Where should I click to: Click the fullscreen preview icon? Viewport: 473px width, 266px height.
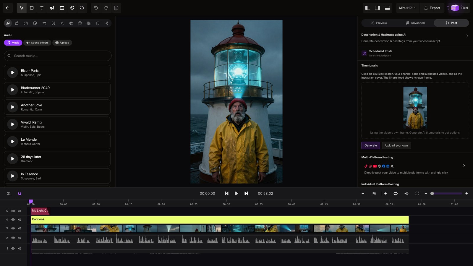(x=417, y=194)
